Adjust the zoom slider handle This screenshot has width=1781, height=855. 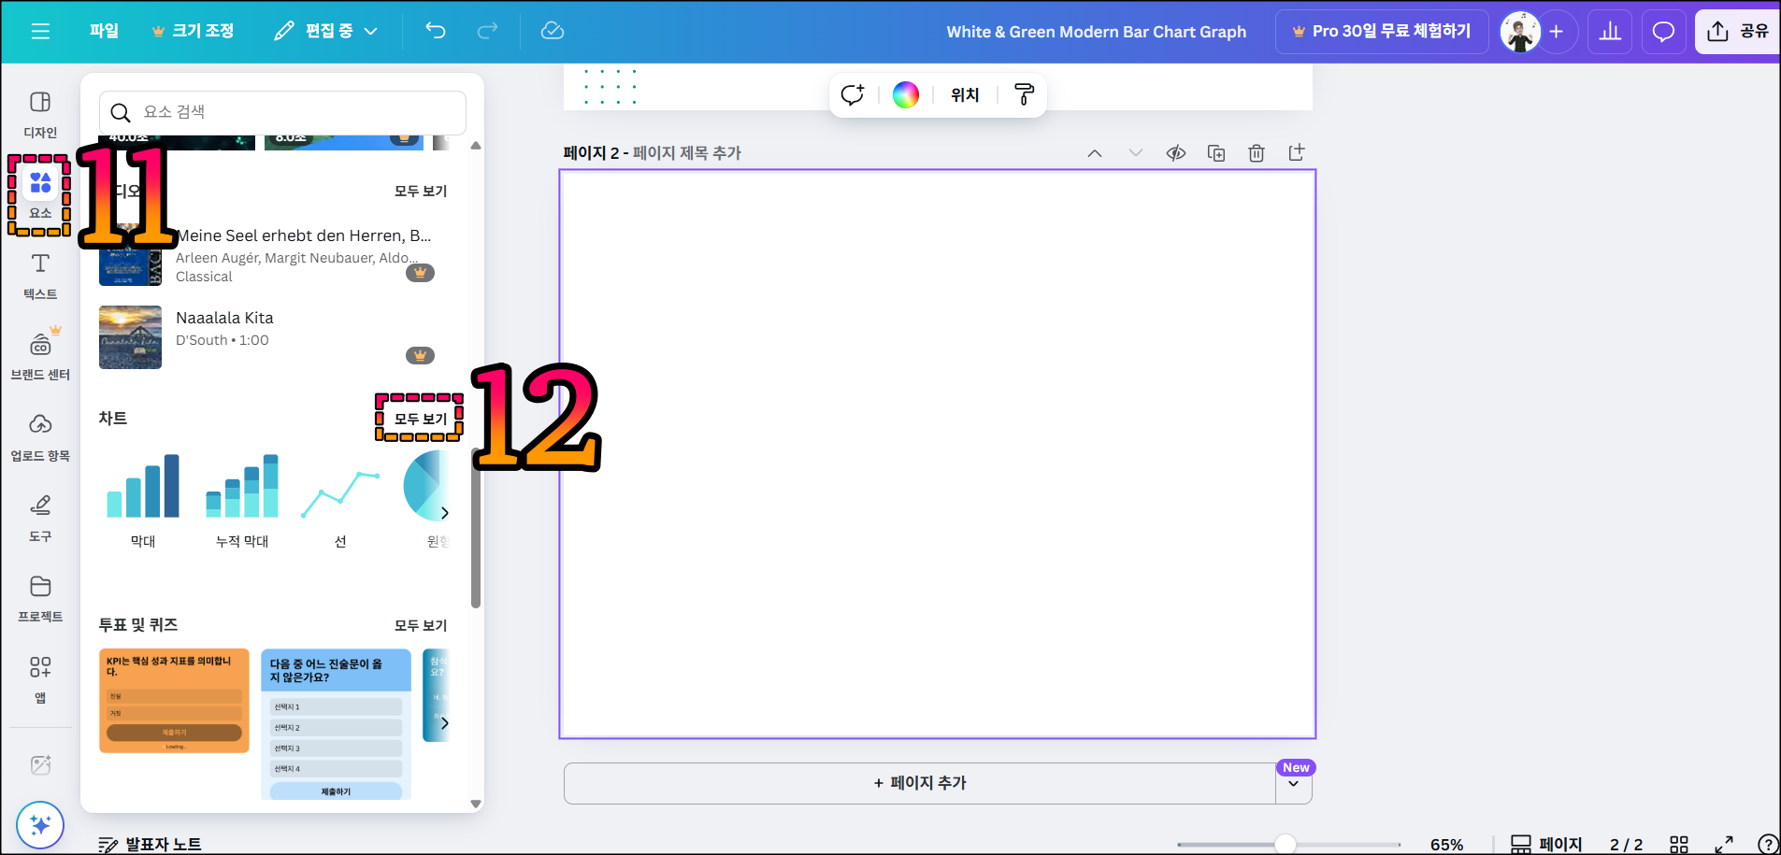(x=1285, y=845)
